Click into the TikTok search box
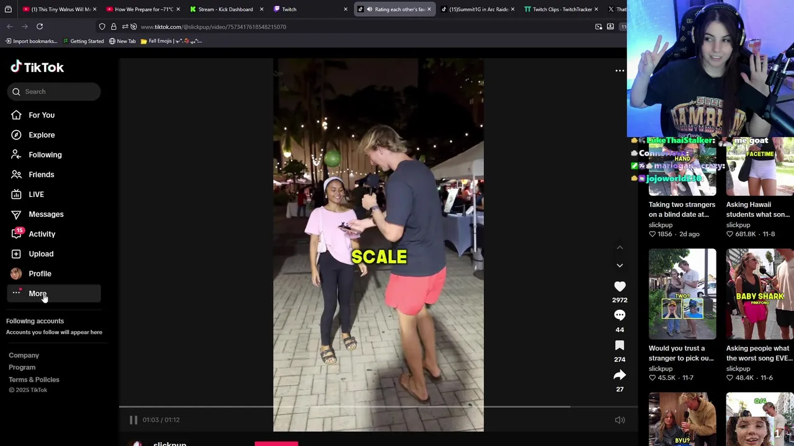The image size is (794, 446). [x=54, y=92]
